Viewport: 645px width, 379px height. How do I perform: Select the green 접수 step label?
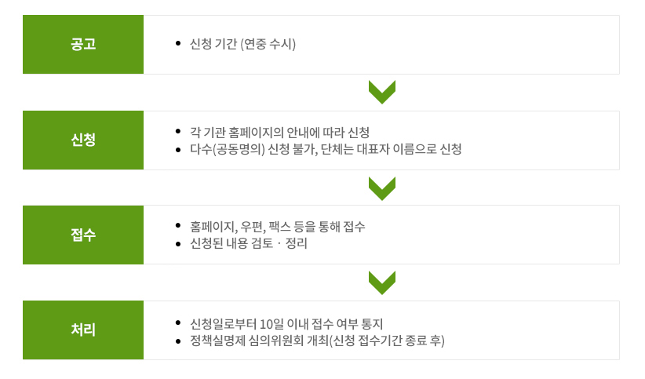[x=83, y=235]
